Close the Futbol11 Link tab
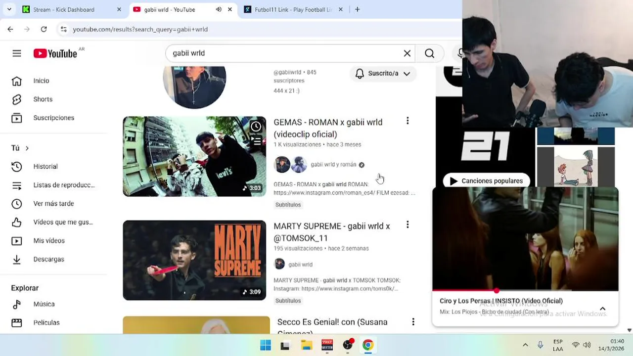This screenshot has width=633, height=356. 340,9
